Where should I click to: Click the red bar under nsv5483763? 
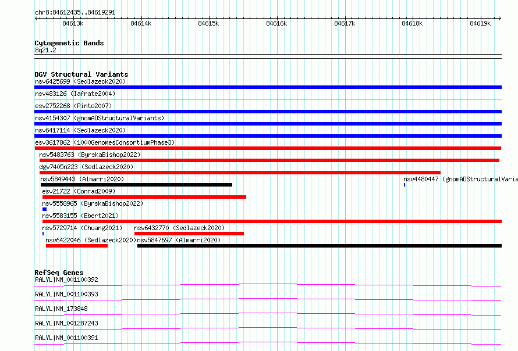pyautogui.click(x=269, y=160)
